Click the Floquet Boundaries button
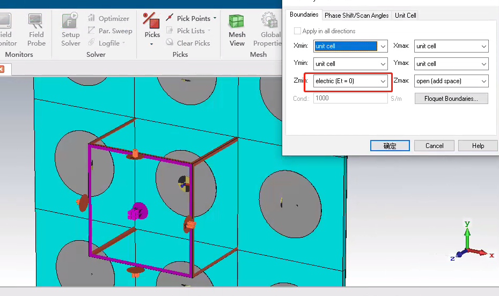The width and height of the screenshot is (499, 296). coord(451,99)
